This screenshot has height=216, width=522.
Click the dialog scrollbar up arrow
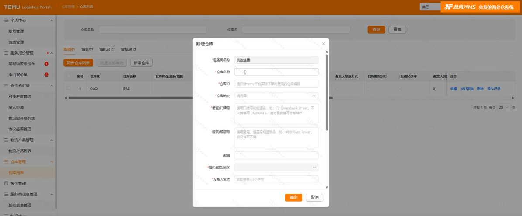(326, 51)
